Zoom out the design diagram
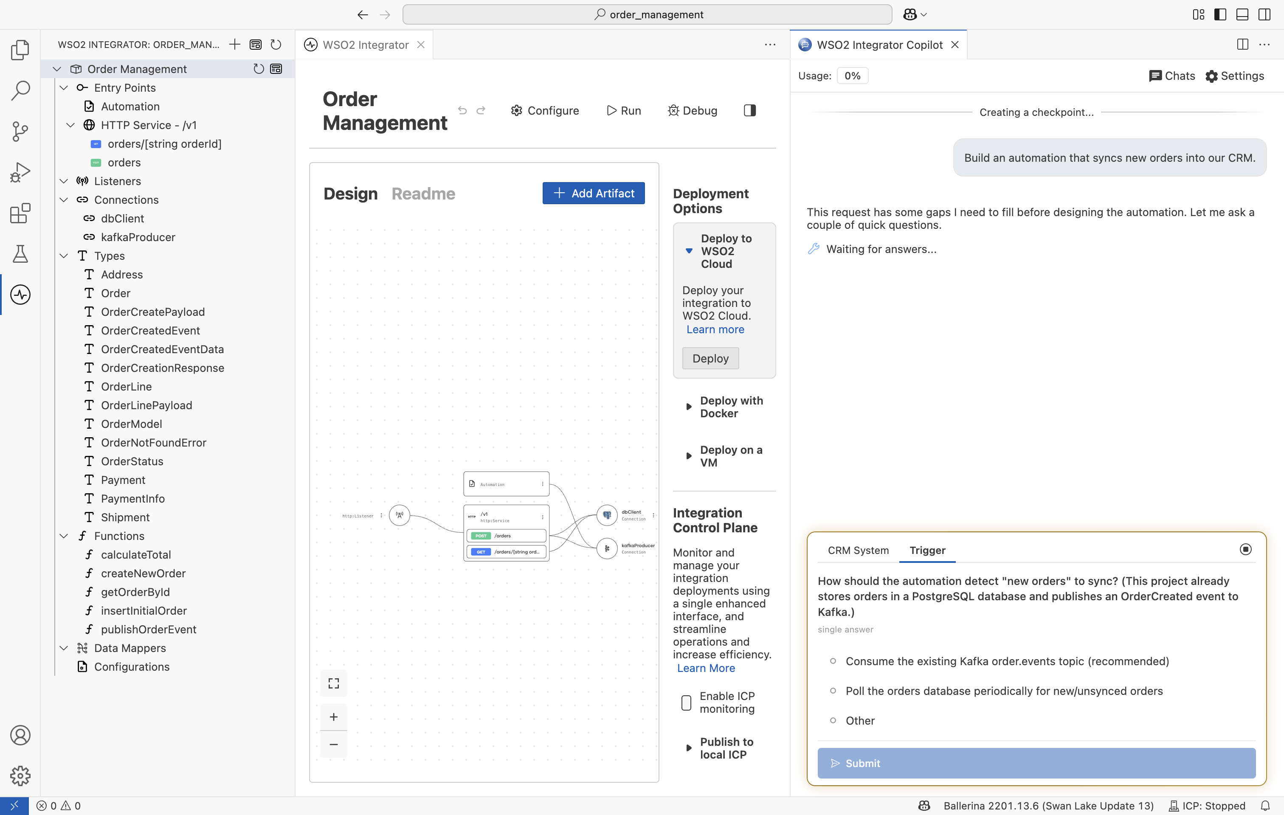This screenshot has width=1284, height=815. tap(334, 744)
